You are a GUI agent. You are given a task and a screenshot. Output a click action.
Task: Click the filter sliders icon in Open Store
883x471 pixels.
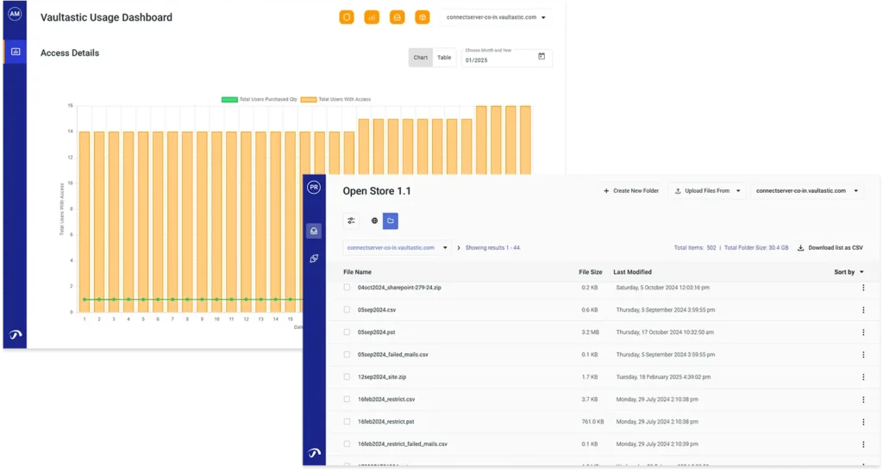tap(351, 221)
